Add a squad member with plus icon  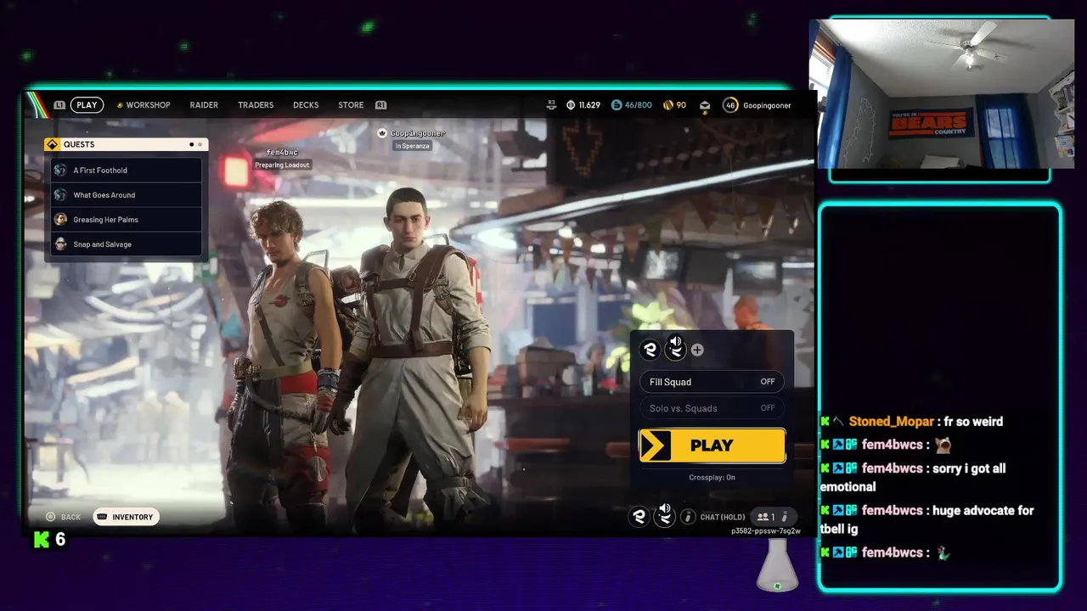coord(697,350)
